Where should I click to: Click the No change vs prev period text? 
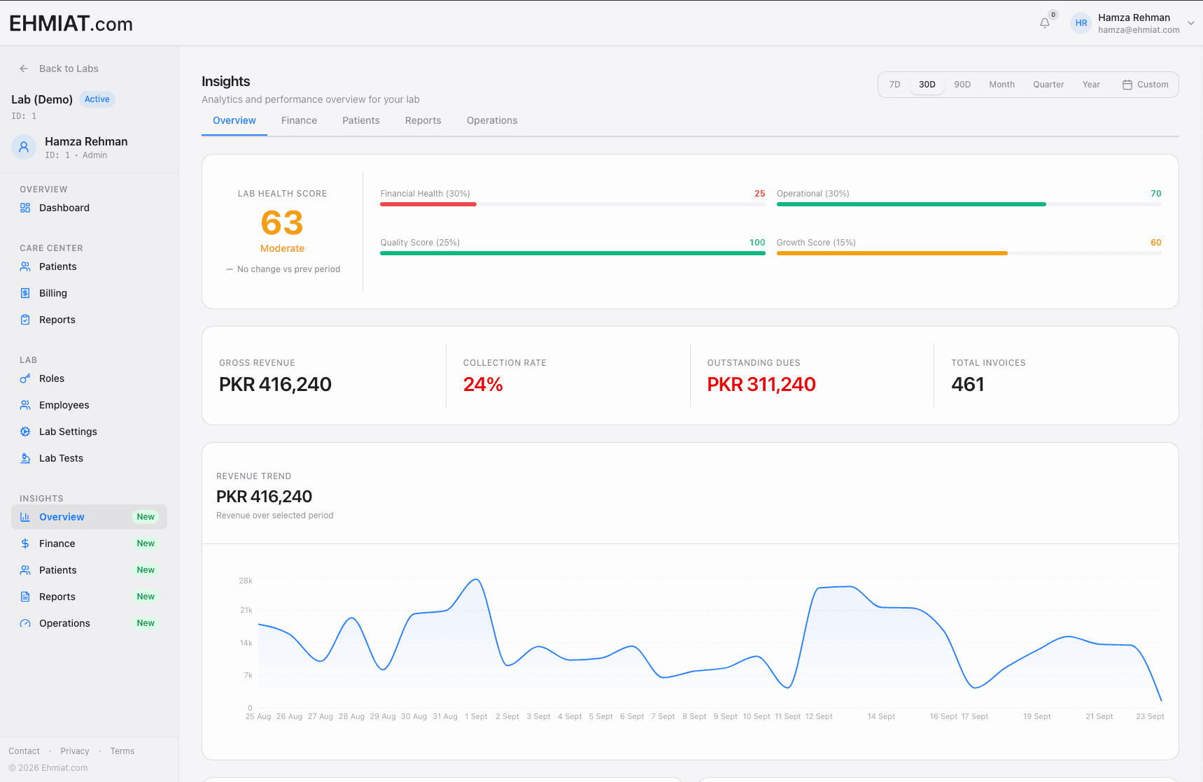point(288,269)
